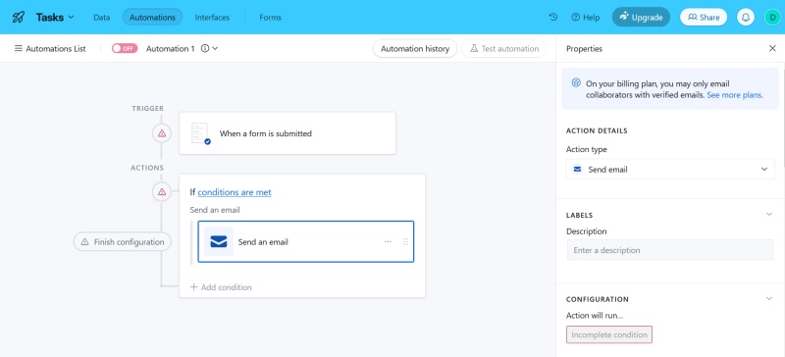The image size is (785, 357).
Task: Open the notifications bell icon
Action: click(746, 17)
